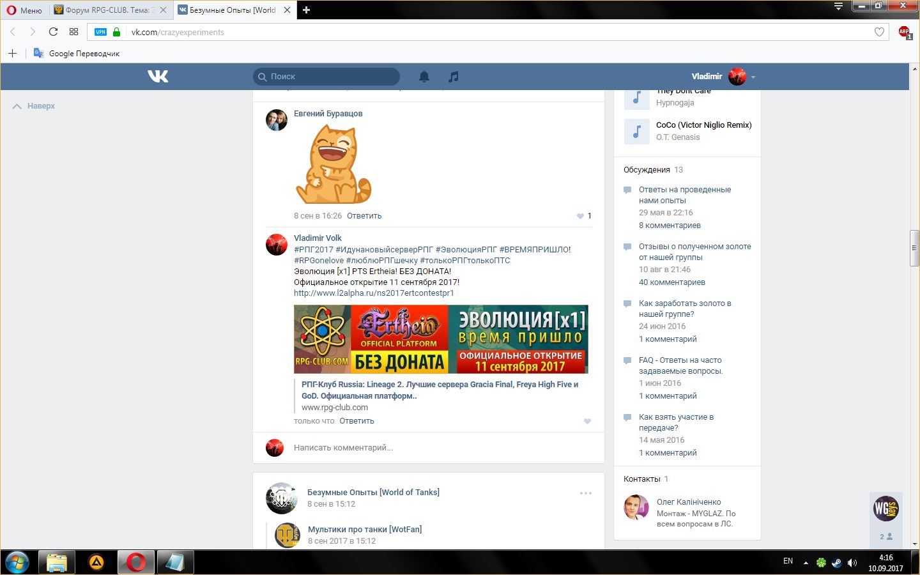Open AIMP player taskbar icon
This screenshot has height=575, width=920.
(x=96, y=562)
